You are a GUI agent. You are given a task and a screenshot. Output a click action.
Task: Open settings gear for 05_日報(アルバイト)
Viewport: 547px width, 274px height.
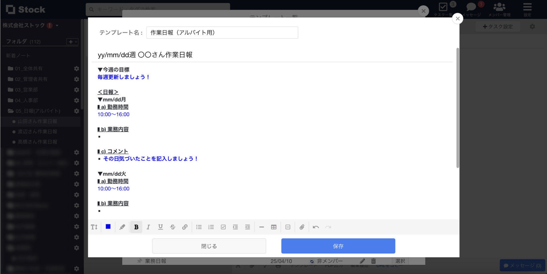(x=76, y=111)
